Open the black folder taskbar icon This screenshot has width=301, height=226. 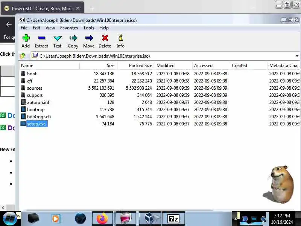point(33,218)
